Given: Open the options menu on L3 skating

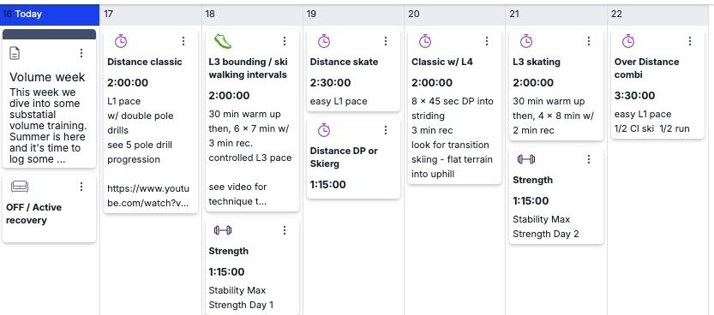Looking at the screenshot, I should pos(588,41).
